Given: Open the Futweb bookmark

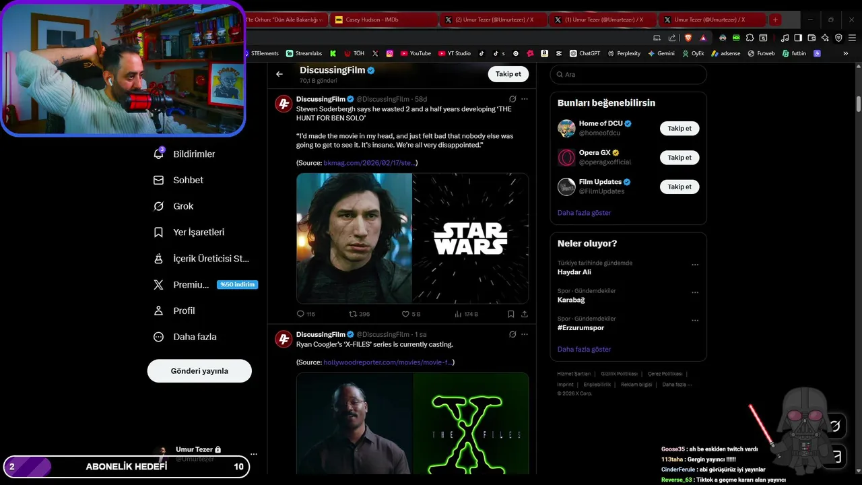Looking at the screenshot, I should click(x=760, y=53).
